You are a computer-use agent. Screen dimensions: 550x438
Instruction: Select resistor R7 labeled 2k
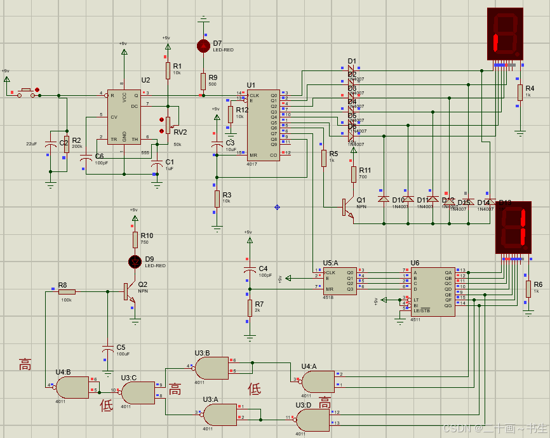point(250,308)
